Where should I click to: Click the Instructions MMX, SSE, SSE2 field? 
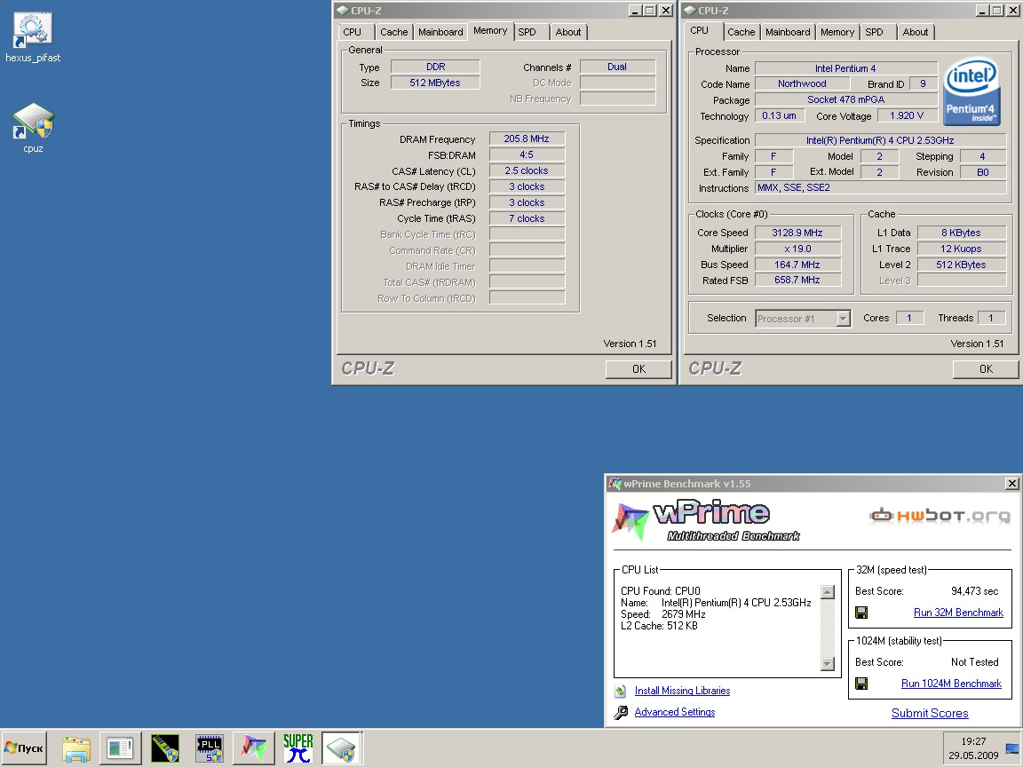[880, 188]
